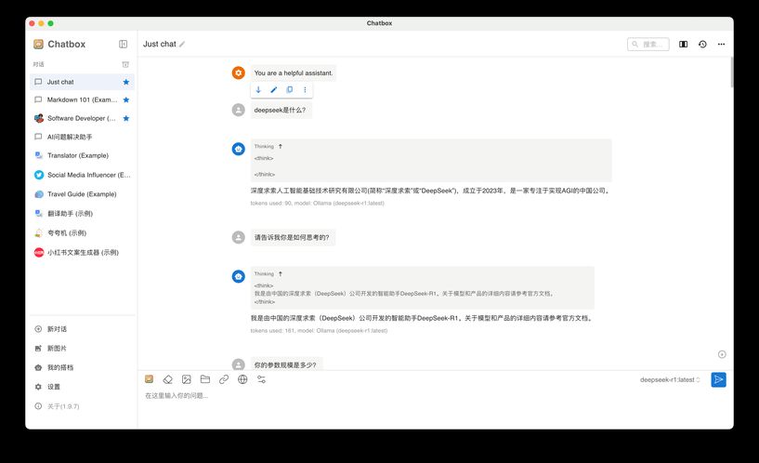The height and width of the screenshot is (463, 759).
Task: Open conversation settings sliders icon
Action: click(x=261, y=379)
